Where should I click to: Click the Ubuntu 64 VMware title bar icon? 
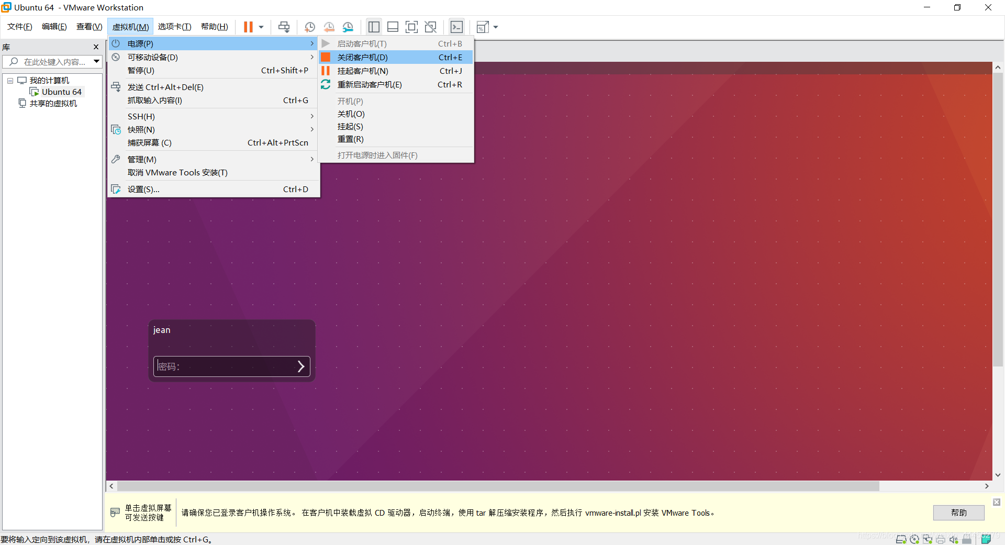pyautogui.click(x=6, y=7)
